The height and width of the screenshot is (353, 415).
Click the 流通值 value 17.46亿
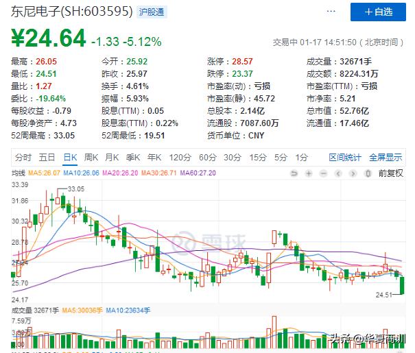click(355, 123)
